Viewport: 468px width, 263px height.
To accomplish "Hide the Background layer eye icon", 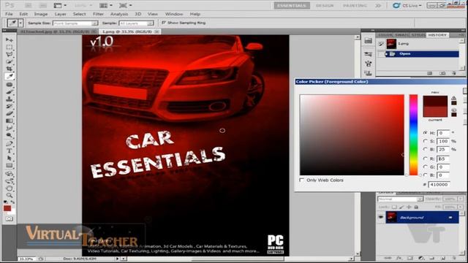I will pyautogui.click(x=380, y=218).
